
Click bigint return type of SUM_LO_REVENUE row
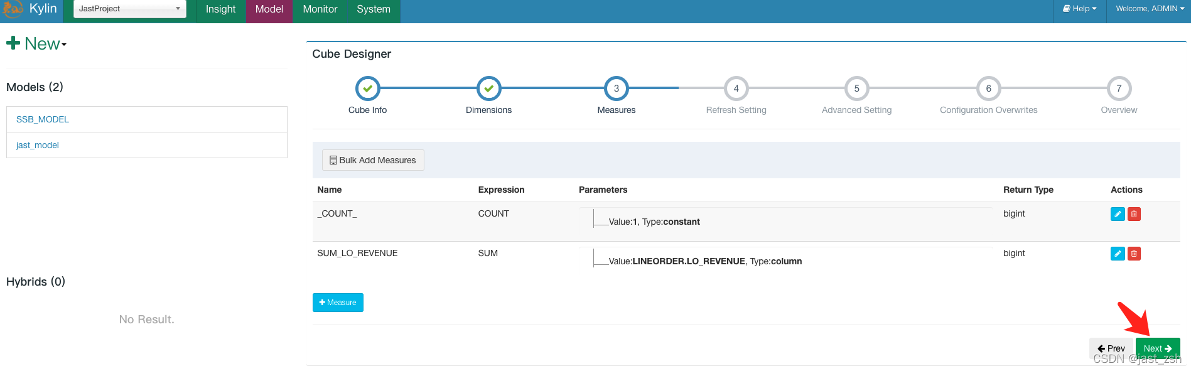pyautogui.click(x=1014, y=253)
